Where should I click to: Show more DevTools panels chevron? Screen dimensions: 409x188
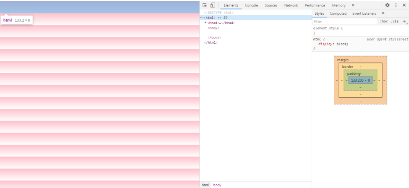(353, 5)
